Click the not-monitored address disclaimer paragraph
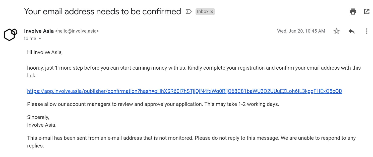 (x=191, y=142)
